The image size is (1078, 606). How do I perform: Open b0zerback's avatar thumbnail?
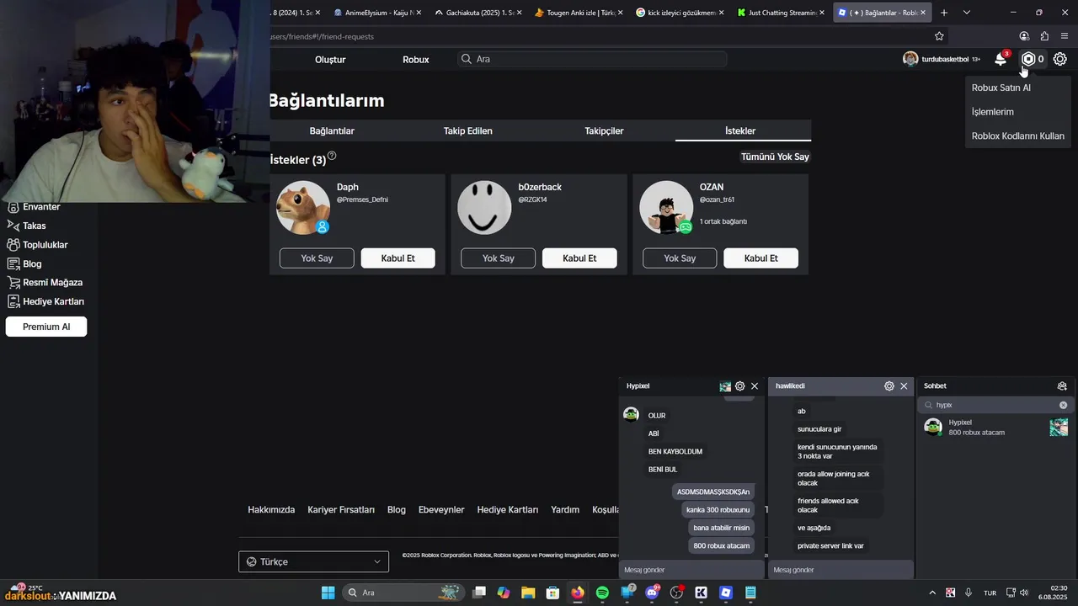484,207
